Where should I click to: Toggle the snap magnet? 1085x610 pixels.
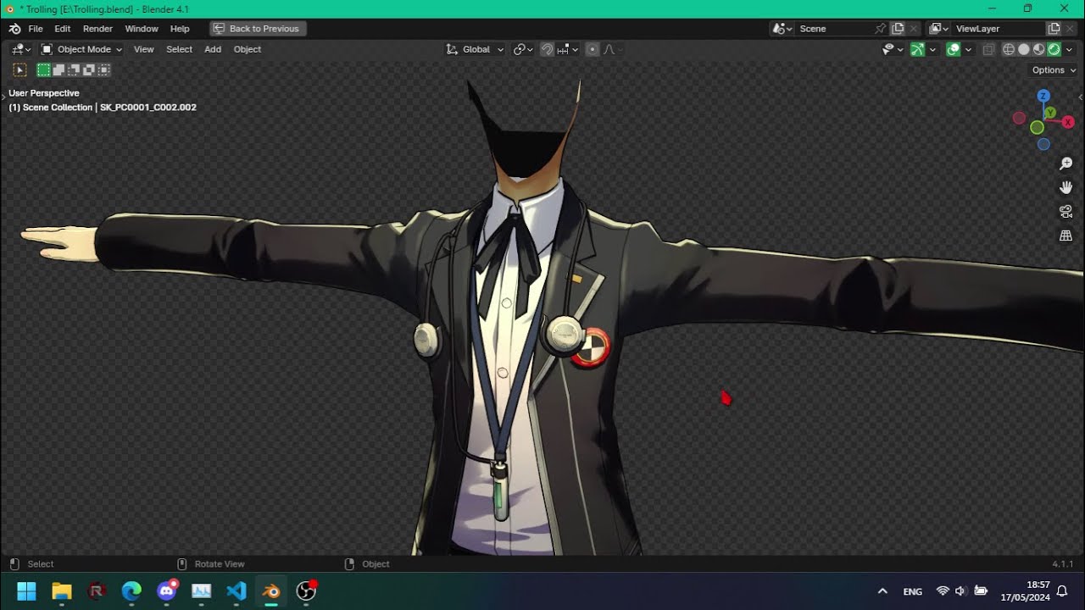(547, 49)
